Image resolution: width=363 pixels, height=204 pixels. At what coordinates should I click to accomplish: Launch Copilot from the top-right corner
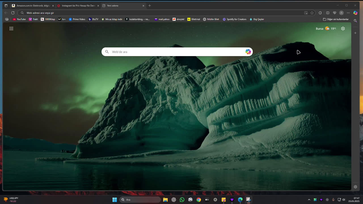coord(355,13)
